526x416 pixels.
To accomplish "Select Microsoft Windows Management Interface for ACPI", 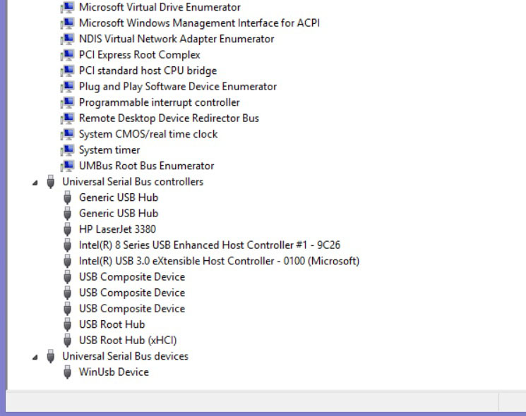I will 199,23.
